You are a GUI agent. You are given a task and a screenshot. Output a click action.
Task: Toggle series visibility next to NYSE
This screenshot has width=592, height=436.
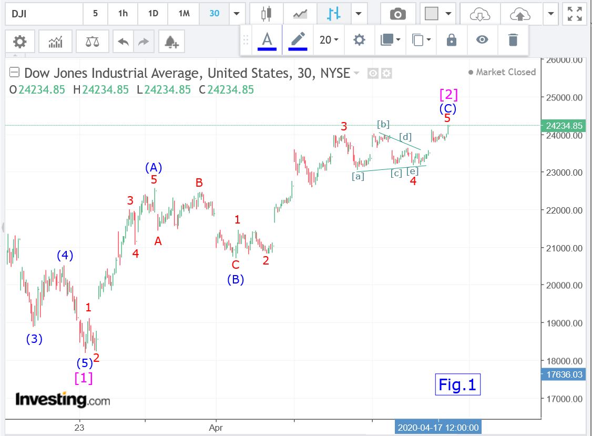[x=373, y=73]
